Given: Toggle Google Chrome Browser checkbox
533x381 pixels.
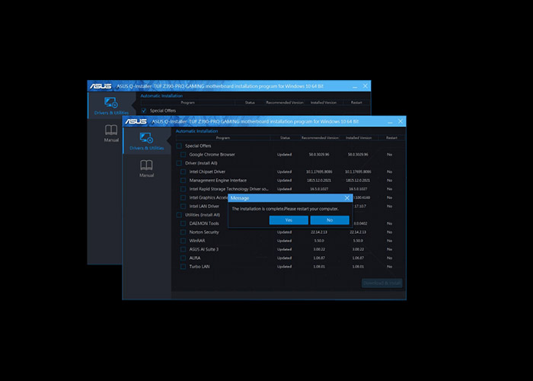Looking at the screenshot, I should pyautogui.click(x=184, y=155).
